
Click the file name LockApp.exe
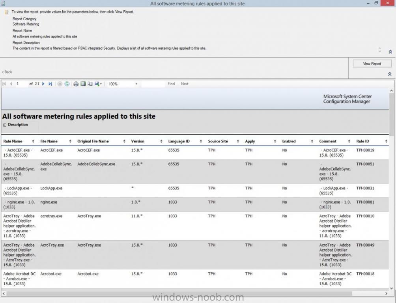coord(51,188)
